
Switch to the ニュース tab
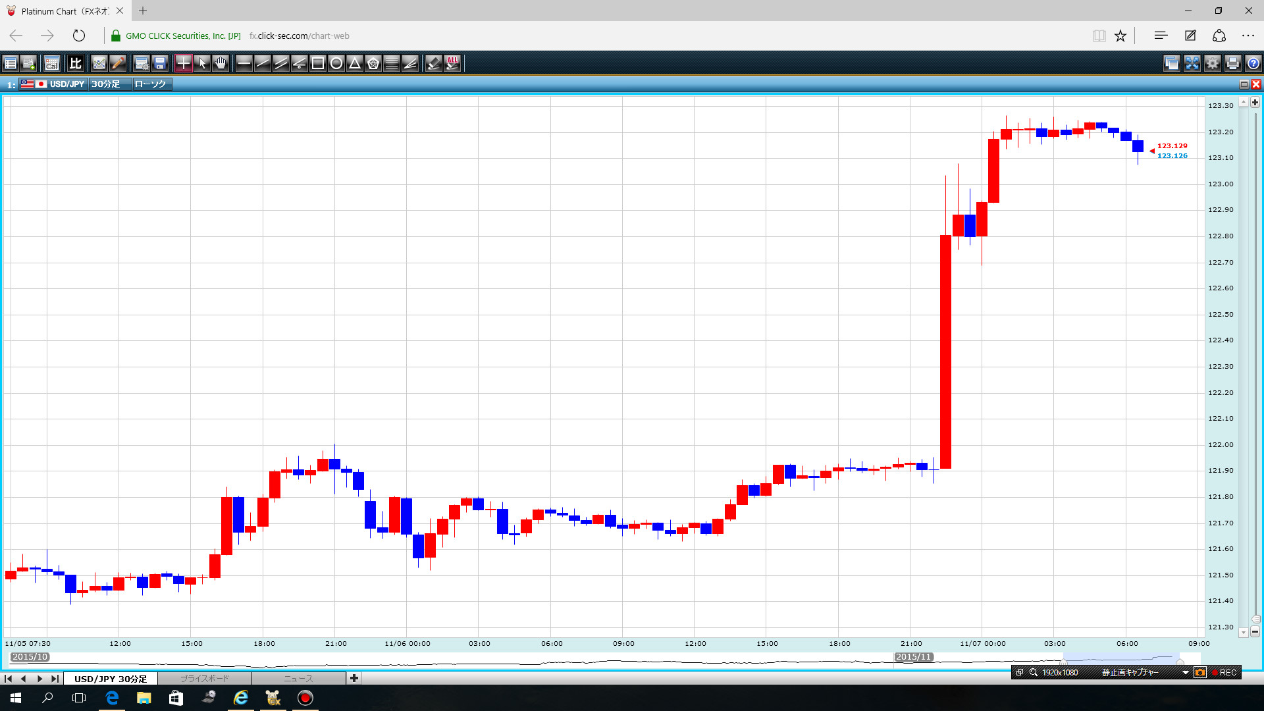(298, 678)
